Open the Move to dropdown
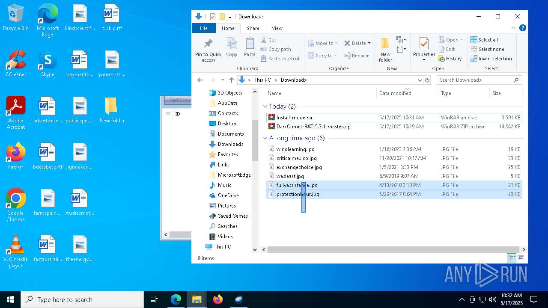Screen dimensions: 548x308 323,43
